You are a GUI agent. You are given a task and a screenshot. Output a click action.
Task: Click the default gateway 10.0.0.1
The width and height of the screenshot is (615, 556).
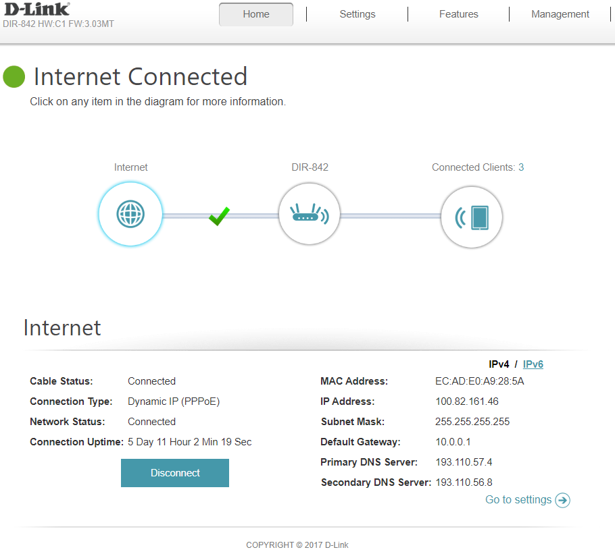[453, 442]
